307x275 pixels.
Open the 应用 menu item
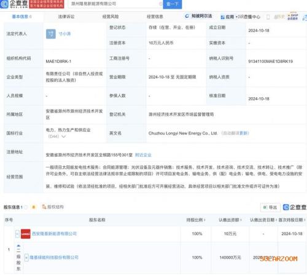[x=230, y=17]
